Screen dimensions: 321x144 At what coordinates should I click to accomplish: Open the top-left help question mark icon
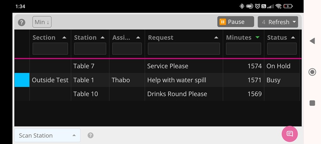[x=22, y=22]
